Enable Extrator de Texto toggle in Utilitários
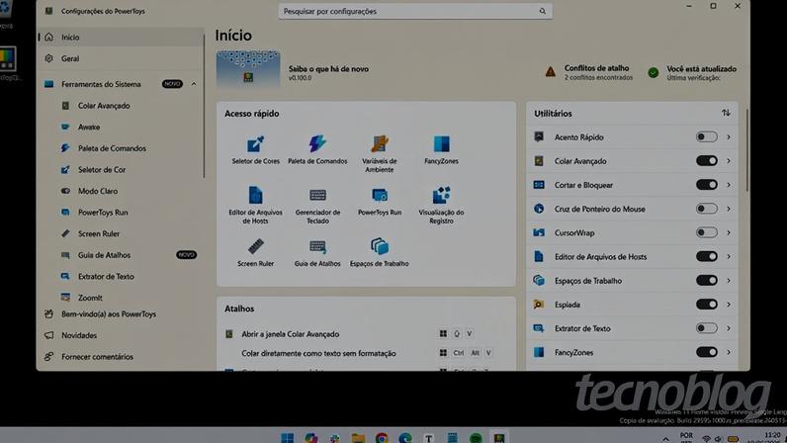Viewport: 787px width, 443px height. (706, 328)
